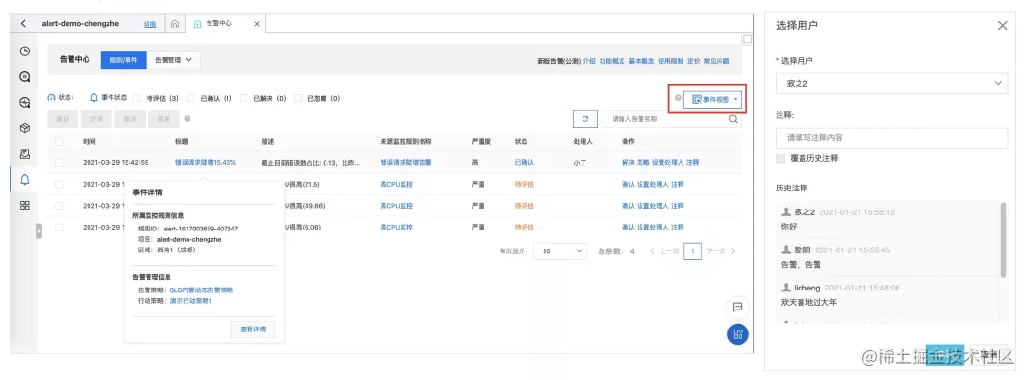Click the 错误请求陡增15.46% title link
This screenshot has height=380, width=1028.
[206, 162]
